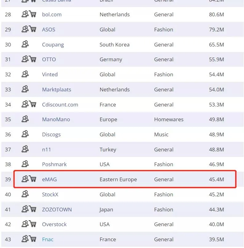Click the people icon in Coupang row

(x=25, y=44)
